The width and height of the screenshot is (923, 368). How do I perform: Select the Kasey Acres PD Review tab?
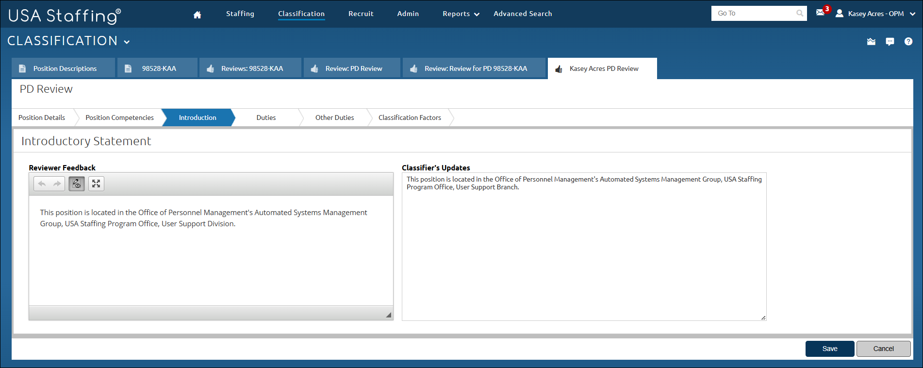(602, 68)
